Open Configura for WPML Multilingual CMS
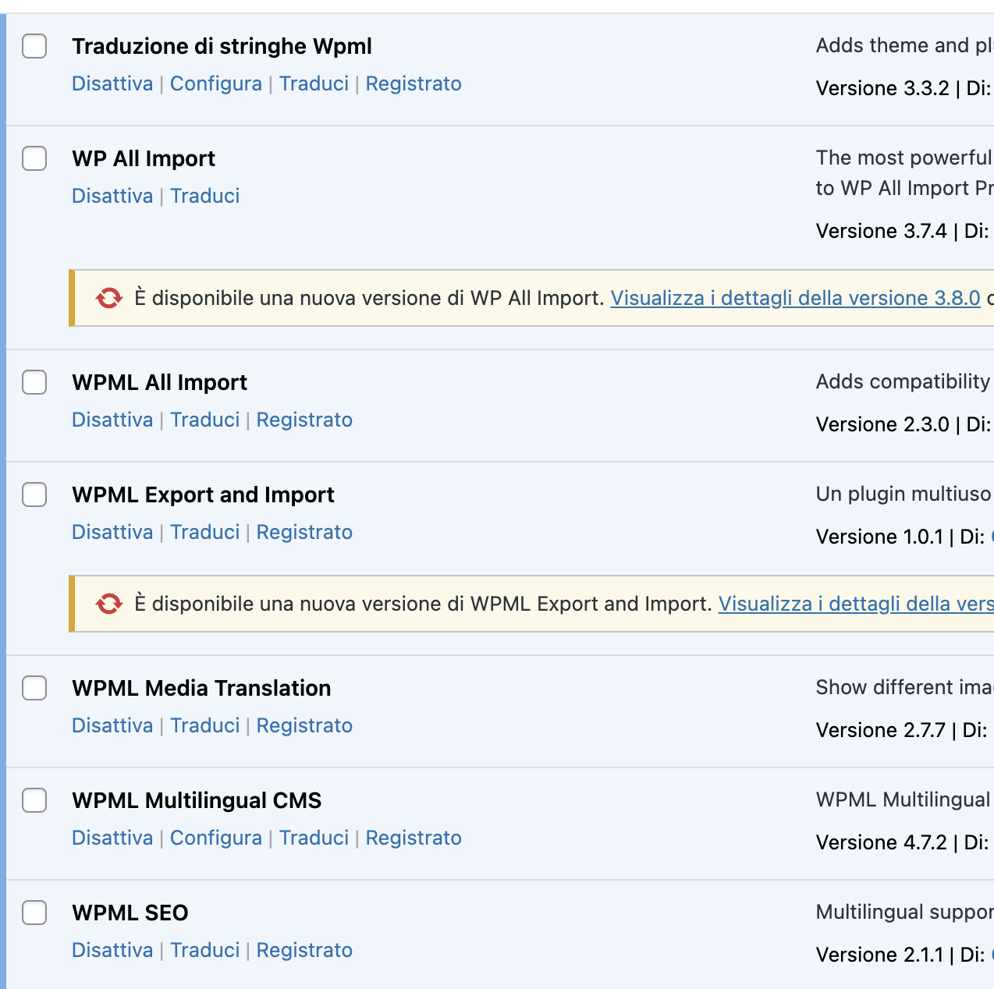Screen dimensions: 994x989 pyautogui.click(x=216, y=838)
